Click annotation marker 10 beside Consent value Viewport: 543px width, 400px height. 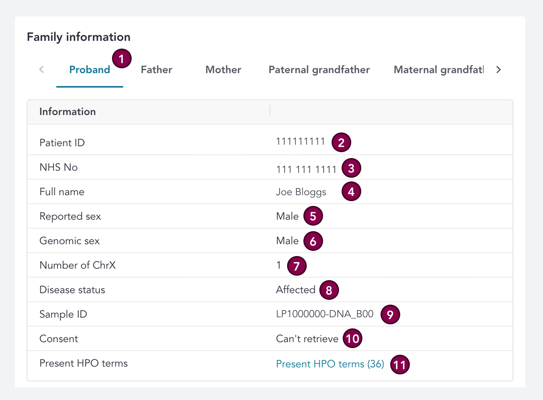(x=352, y=338)
